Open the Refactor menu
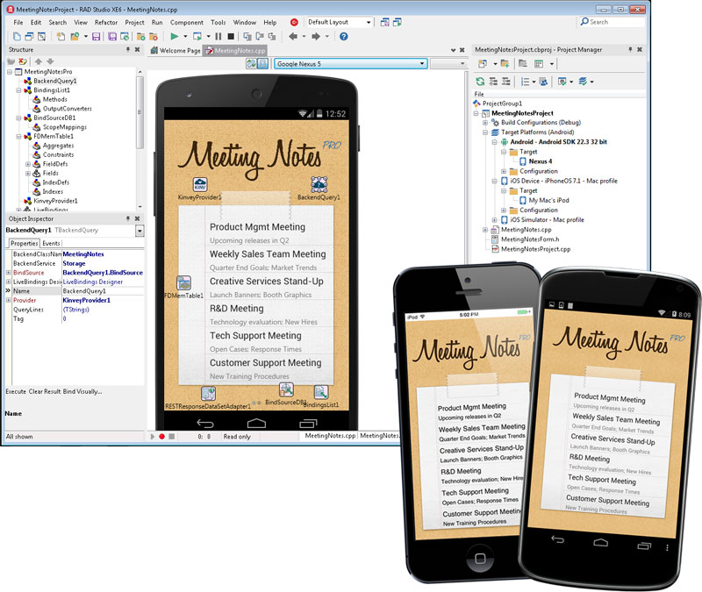This screenshot has height=592, width=702. tap(107, 22)
